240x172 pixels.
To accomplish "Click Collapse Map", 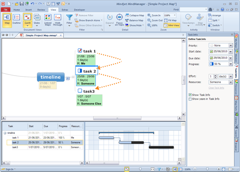I will pyautogui.click(x=134, y=15).
